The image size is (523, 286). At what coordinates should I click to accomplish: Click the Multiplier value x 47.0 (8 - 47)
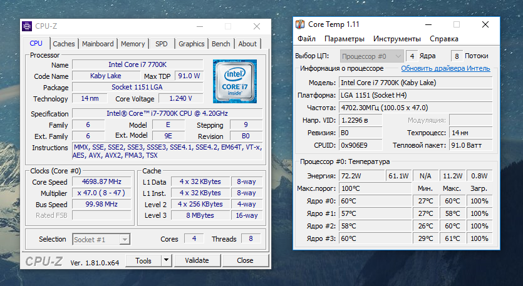coord(101,193)
